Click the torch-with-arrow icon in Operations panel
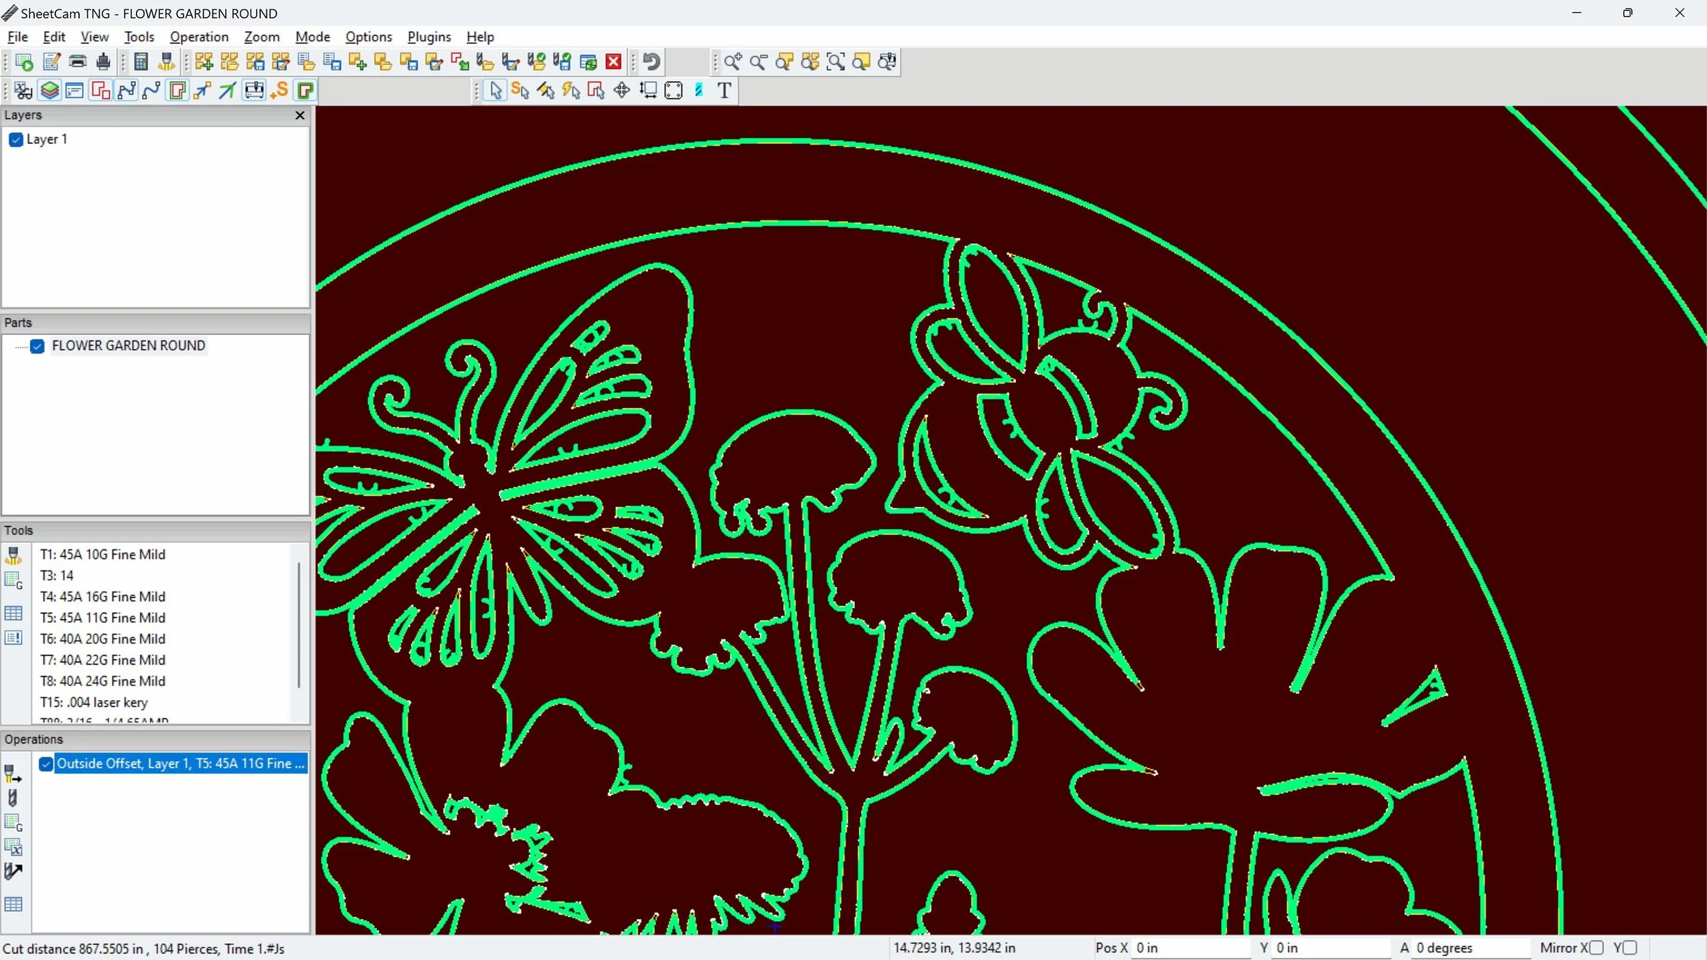 pos(14,774)
